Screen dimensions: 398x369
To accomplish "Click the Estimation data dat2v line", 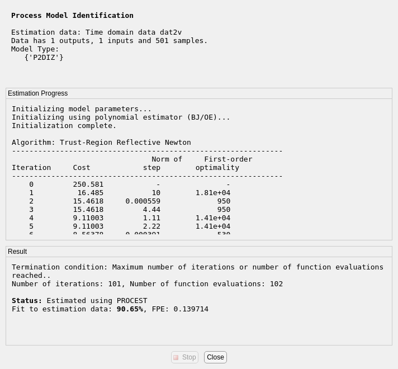I will 96,32.
